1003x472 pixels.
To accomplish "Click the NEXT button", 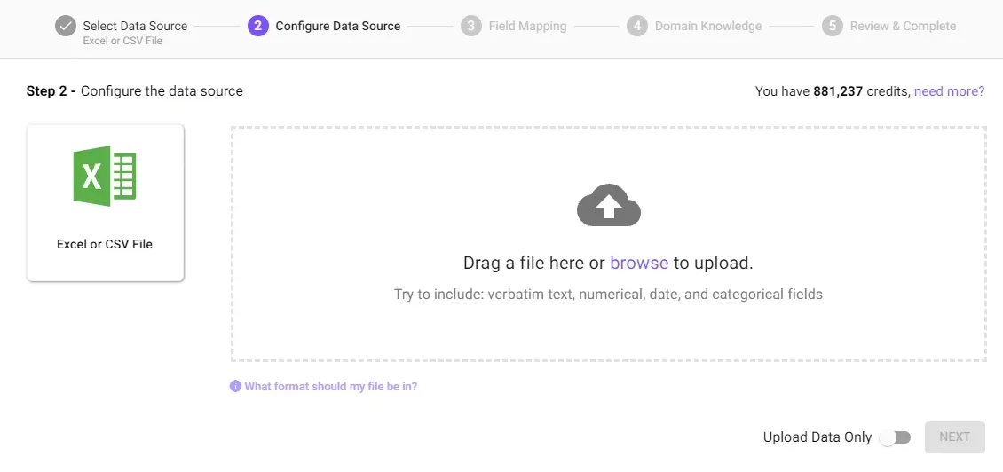I will point(955,437).
